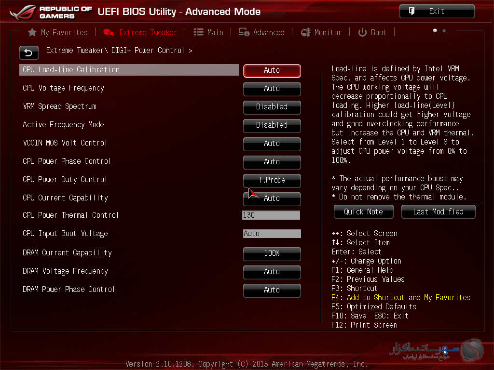Screen dimensions: 494x370
Task: Click the Advanced tab chip icon
Action: [x=244, y=32]
